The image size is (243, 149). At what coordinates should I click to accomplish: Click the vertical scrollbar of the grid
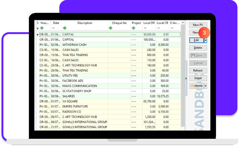point(183,75)
